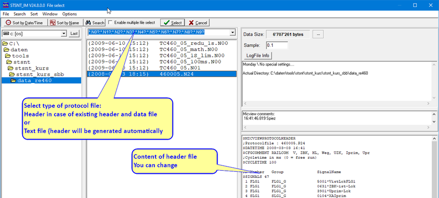Click the Data Size ellipsis button
This screenshot has width=439, height=198.
(318, 34)
